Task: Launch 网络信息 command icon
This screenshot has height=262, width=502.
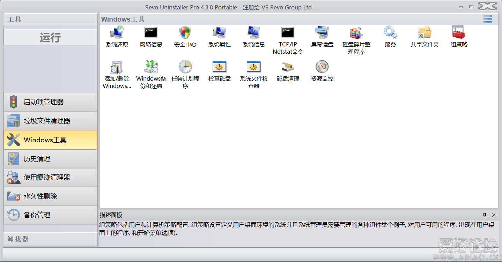Action: click(151, 33)
